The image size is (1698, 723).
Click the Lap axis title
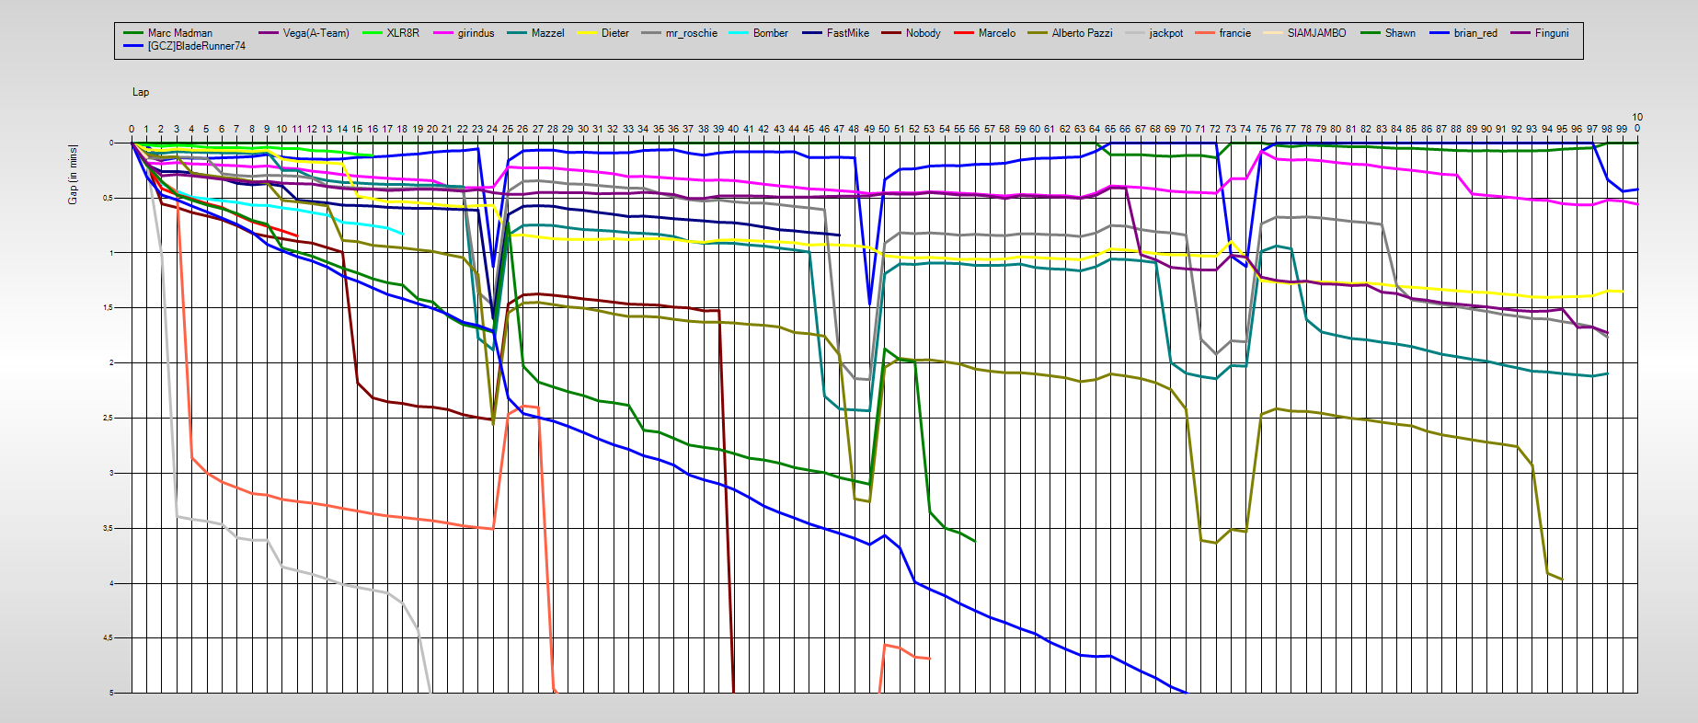coord(141,92)
